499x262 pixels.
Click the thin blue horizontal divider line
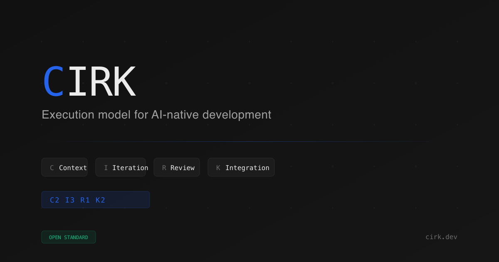click(x=249, y=142)
